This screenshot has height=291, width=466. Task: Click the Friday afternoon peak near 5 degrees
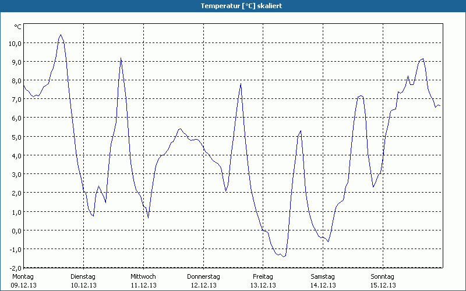point(301,131)
